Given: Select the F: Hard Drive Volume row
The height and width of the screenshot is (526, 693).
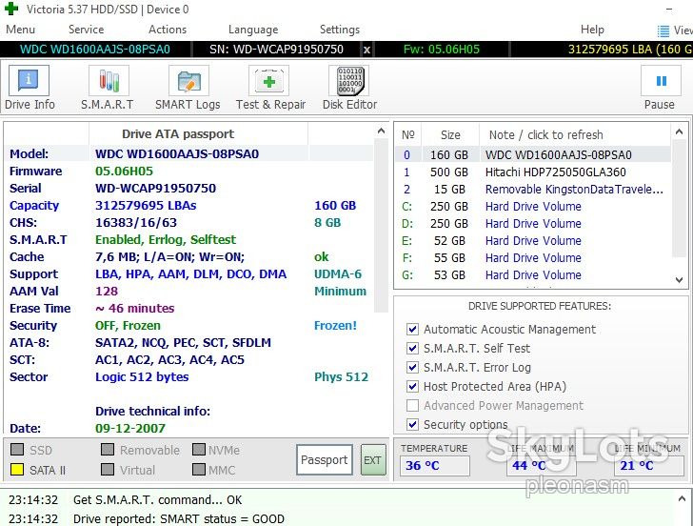Looking at the screenshot, I should click(533, 258).
